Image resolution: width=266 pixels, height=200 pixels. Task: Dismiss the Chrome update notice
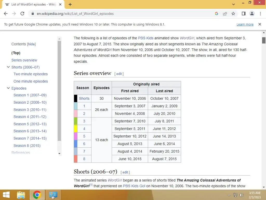click(260, 24)
